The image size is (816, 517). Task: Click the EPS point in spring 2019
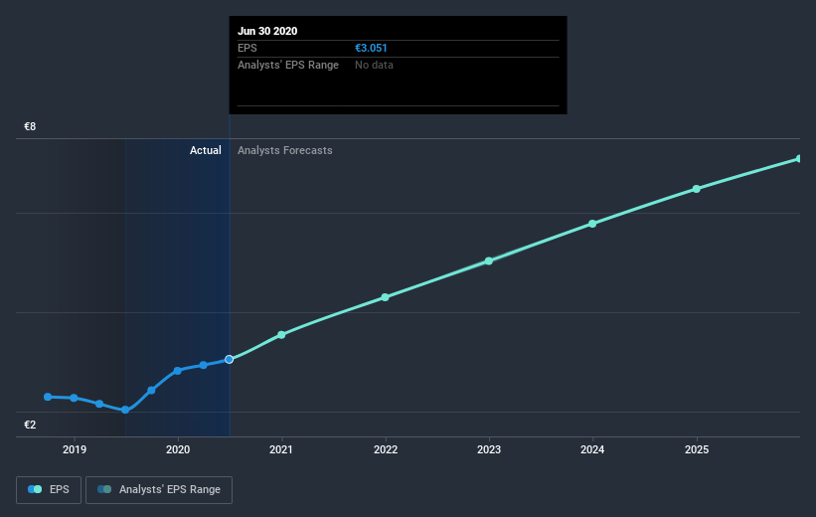coord(99,404)
